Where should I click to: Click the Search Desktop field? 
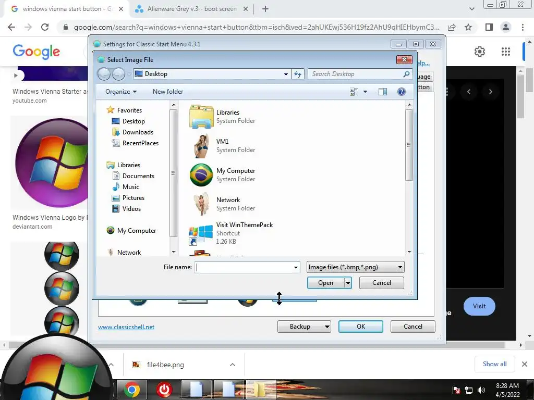pos(356,74)
